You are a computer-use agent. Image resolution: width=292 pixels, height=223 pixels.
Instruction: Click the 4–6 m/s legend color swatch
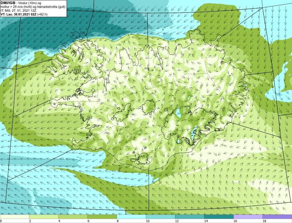click(73, 217)
